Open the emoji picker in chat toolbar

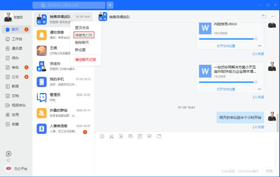[102, 136]
